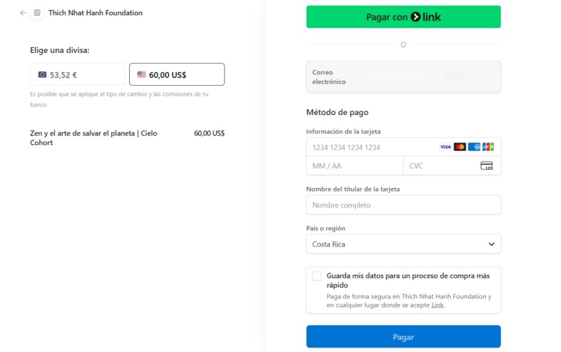The height and width of the screenshot is (352, 561).
Task: Select the 60,00 US$ currency option
Action: click(x=177, y=74)
